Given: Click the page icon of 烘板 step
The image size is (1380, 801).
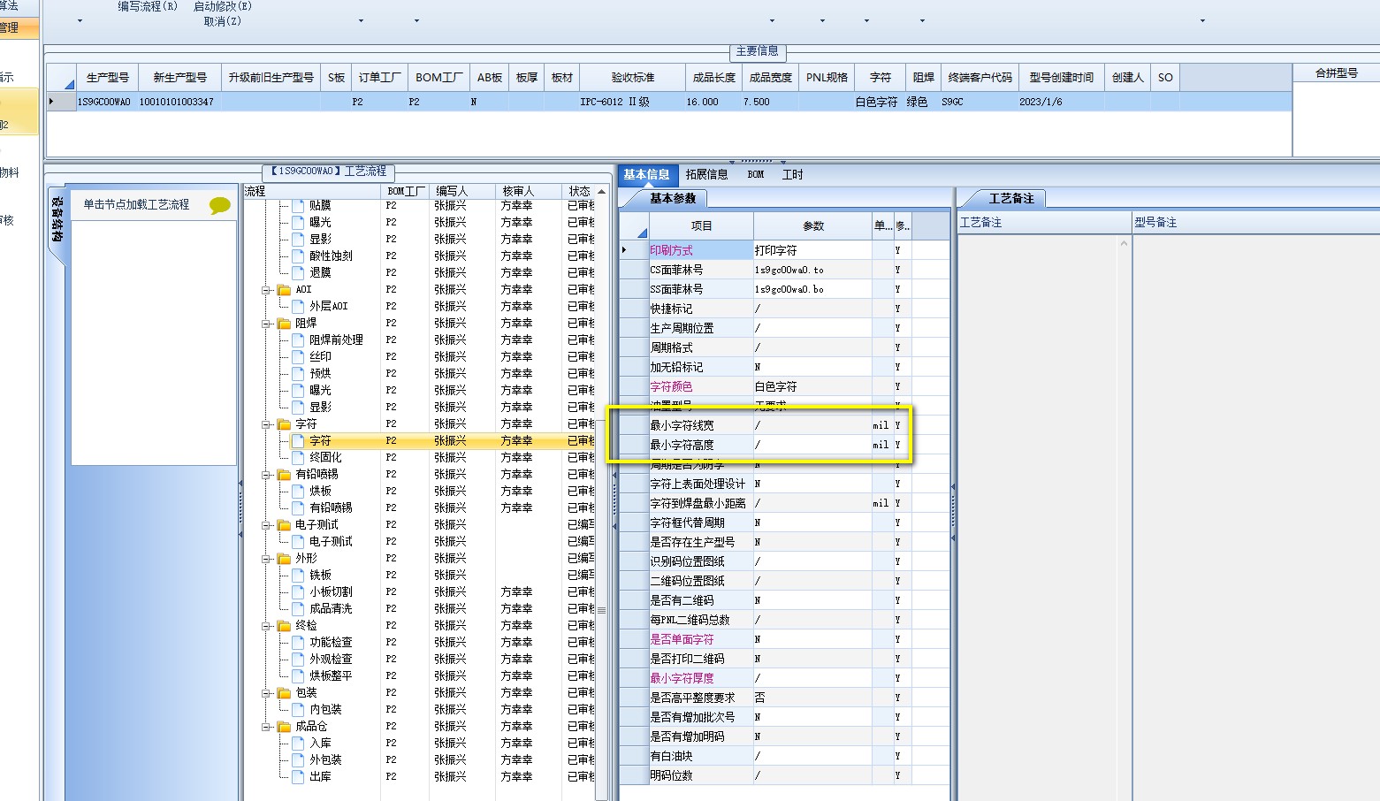Looking at the screenshot, I should (298, 491).
